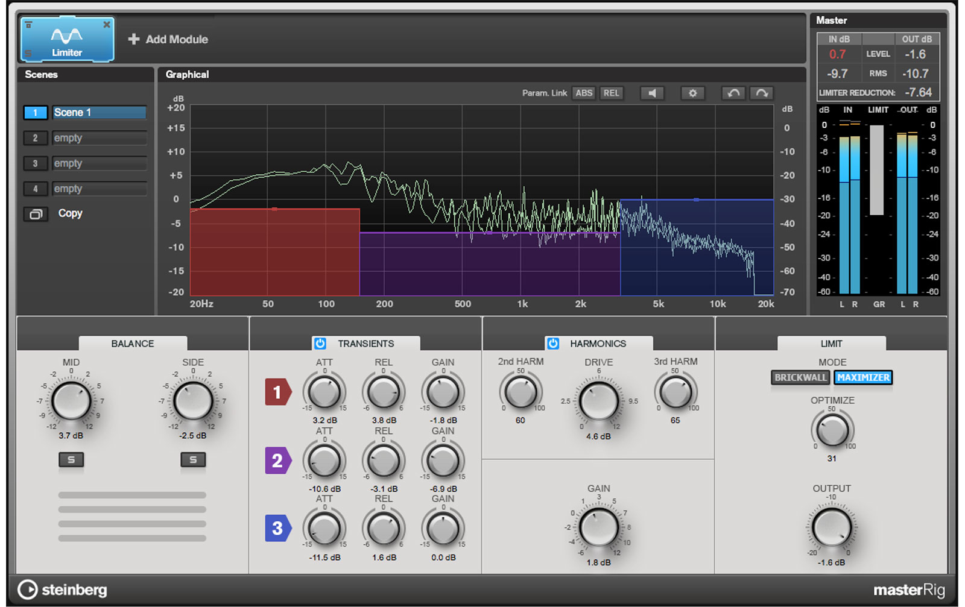Viewport: 965px width, 607px height.
Task: Open the graphical settings gear
Action: point(692,93)
